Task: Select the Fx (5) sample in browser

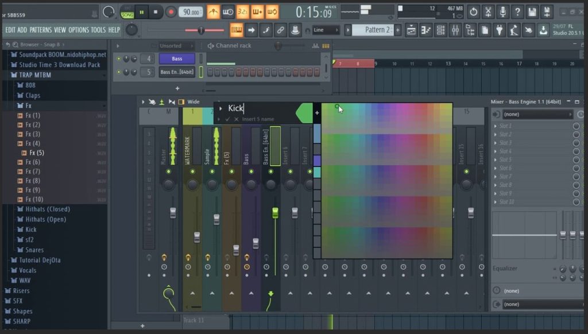Action: pyautogui.click(x=37, y=153)
